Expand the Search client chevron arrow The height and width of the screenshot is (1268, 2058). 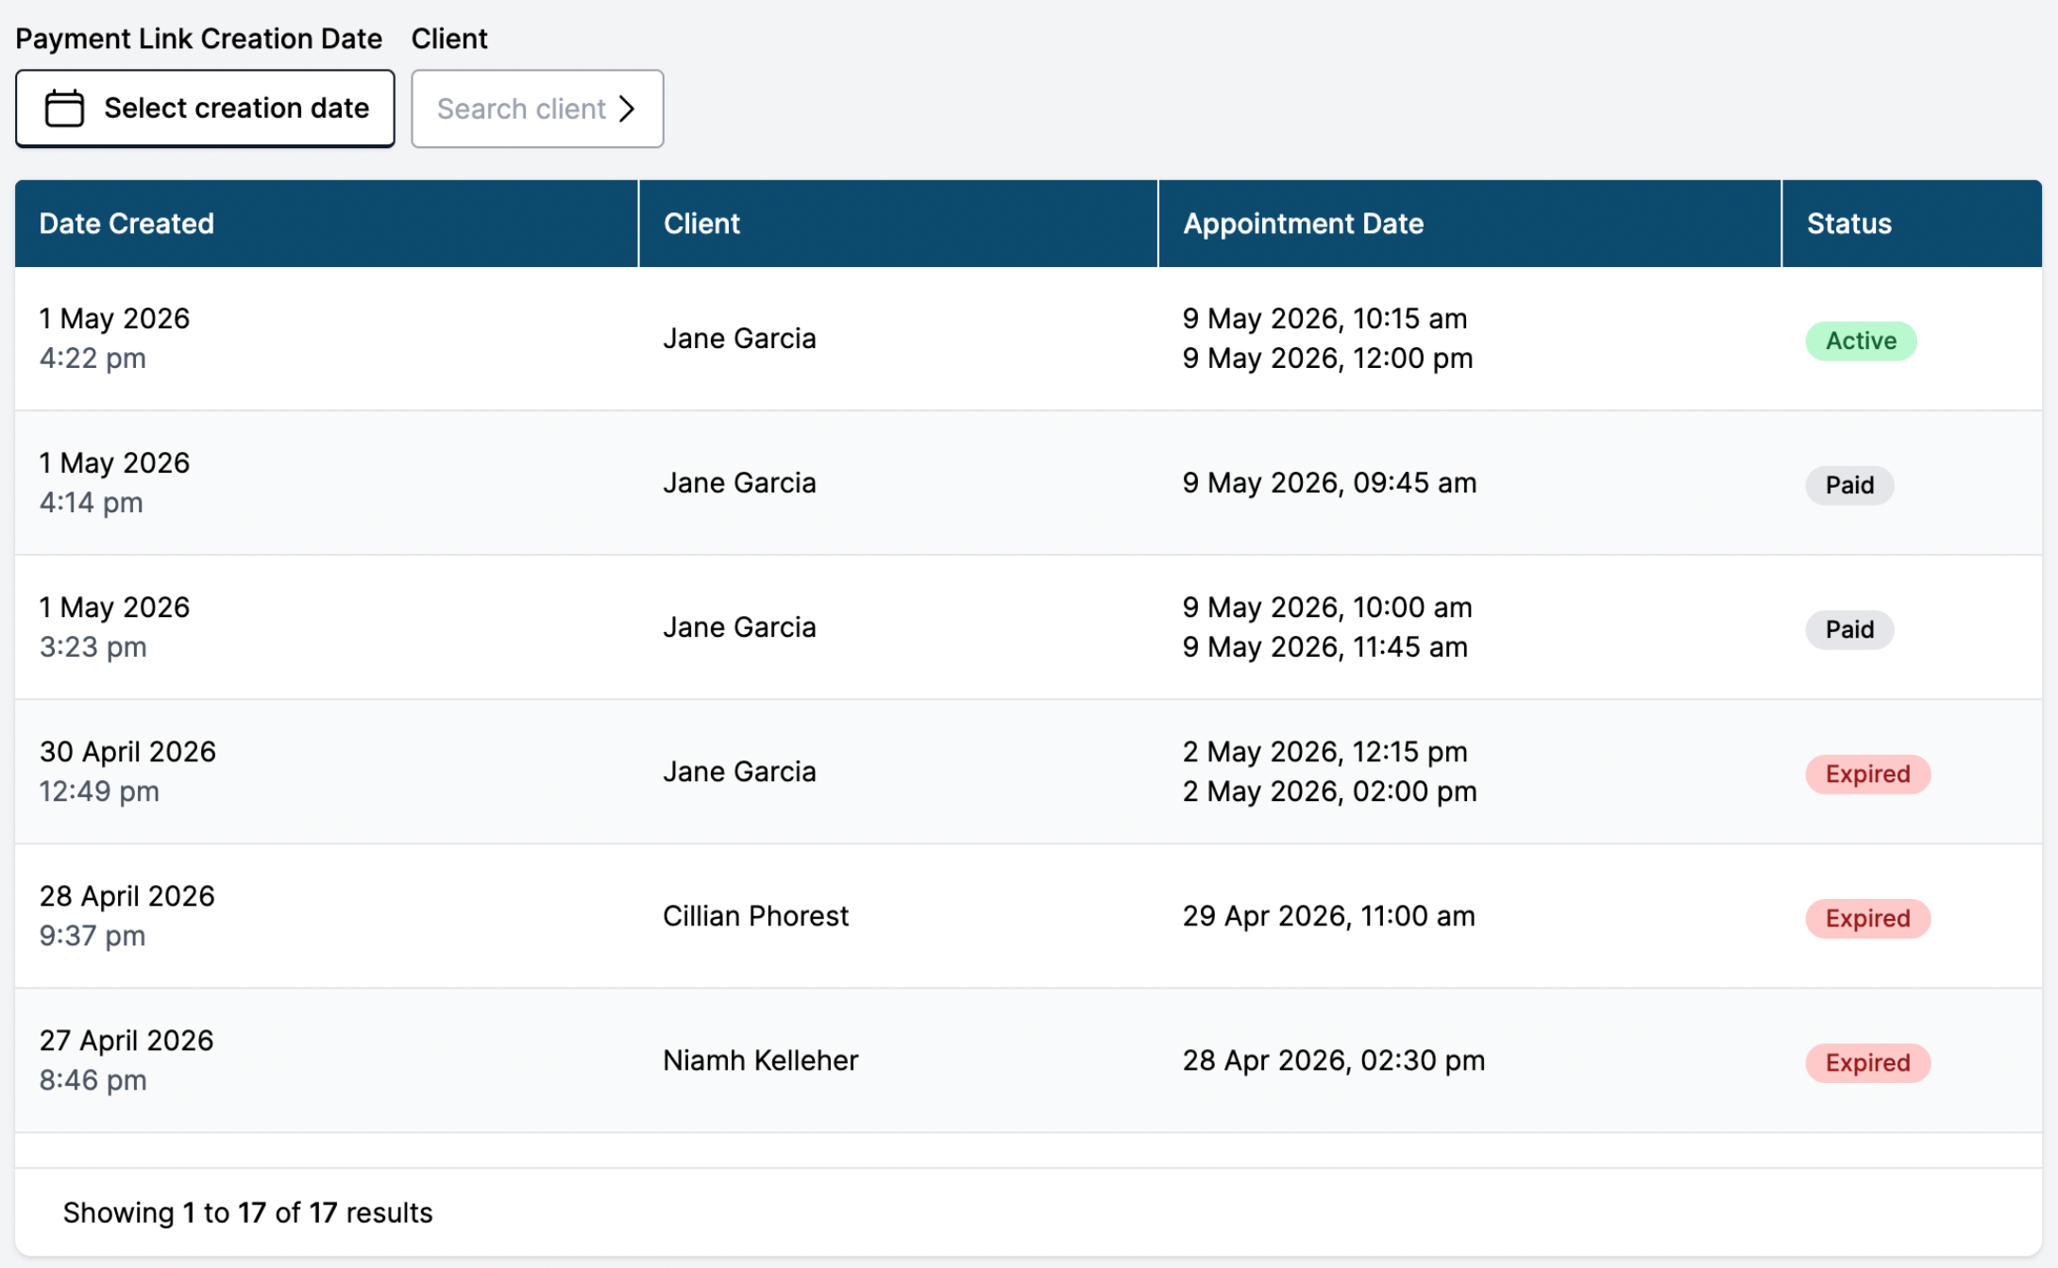(x=628, y=108)
